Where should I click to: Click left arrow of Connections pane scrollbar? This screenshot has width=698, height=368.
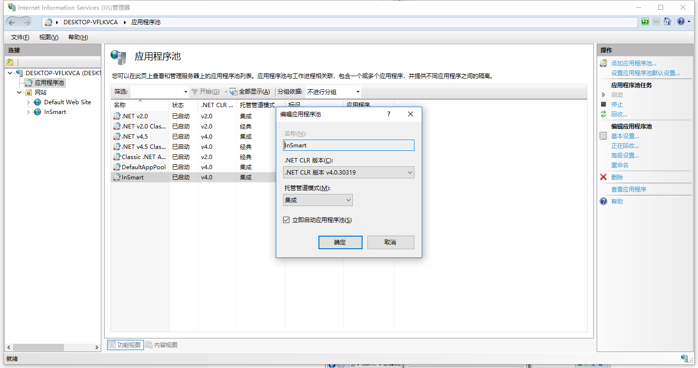(x=9, y=348)
